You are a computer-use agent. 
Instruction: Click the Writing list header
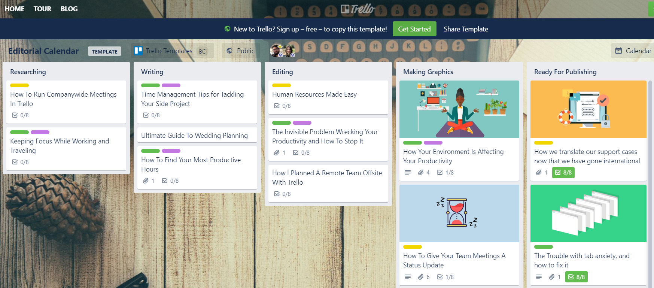pyautogui.click(x=152, y=72)
